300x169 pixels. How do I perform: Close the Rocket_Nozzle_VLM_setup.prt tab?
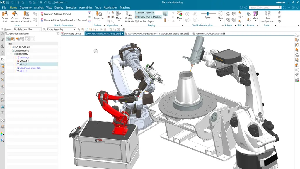pyautogui.click(x=123, y=33)
